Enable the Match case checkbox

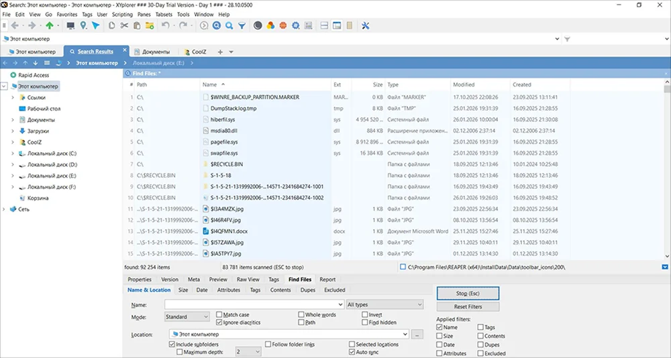[219, 314]
